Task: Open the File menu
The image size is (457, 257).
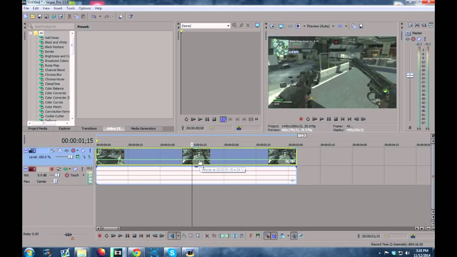Action: [x=26, y=8]
